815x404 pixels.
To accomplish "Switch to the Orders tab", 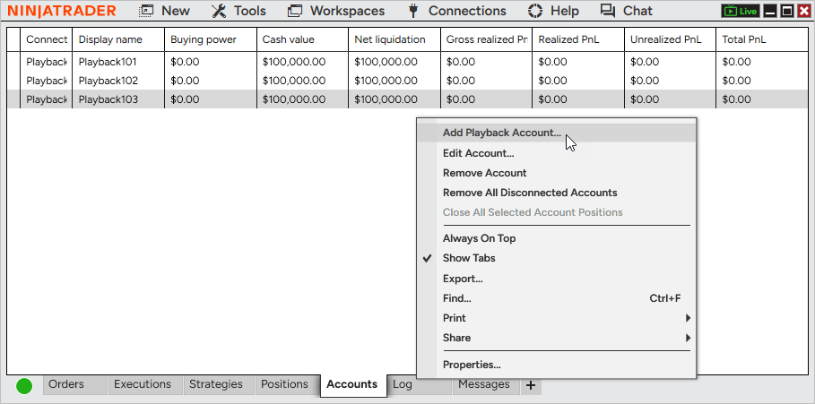I will (75, 385).
